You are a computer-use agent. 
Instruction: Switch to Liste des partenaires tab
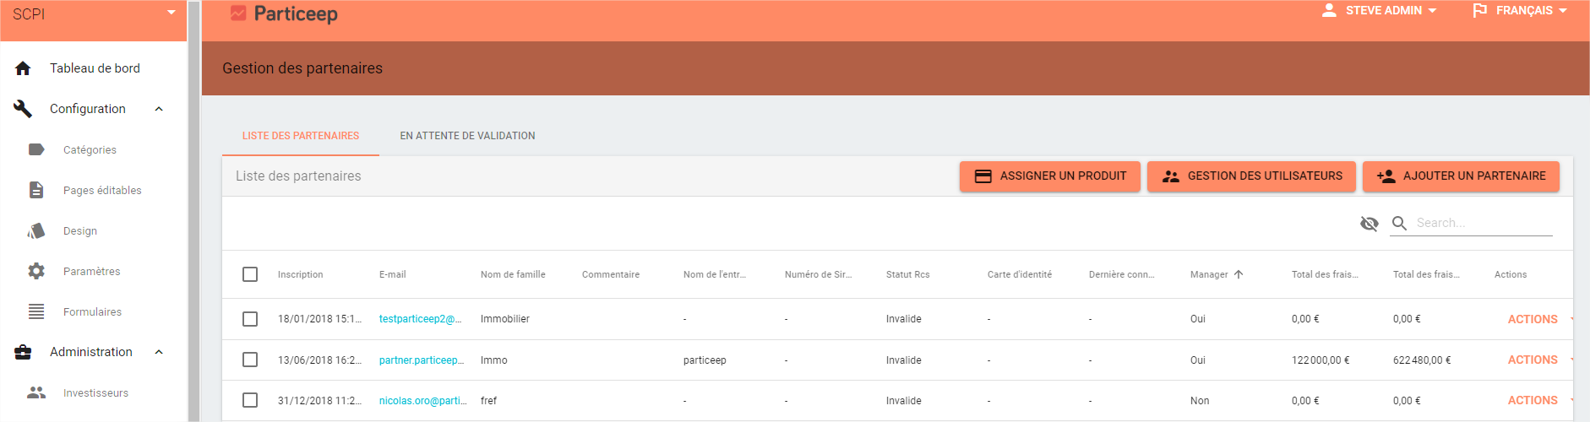point(301,135)
